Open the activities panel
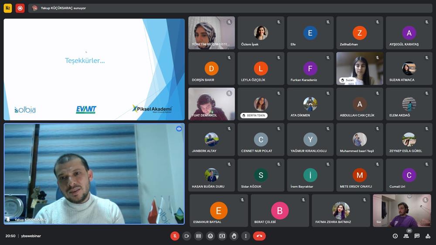 tap(428, 236)
